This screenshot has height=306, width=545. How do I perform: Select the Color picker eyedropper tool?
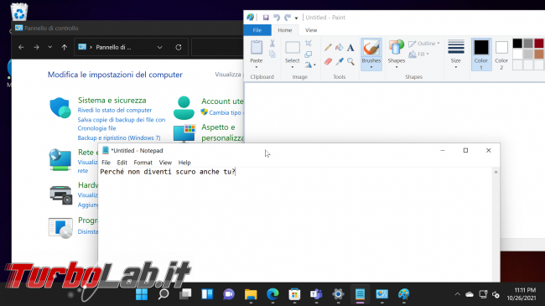(340, 61)
